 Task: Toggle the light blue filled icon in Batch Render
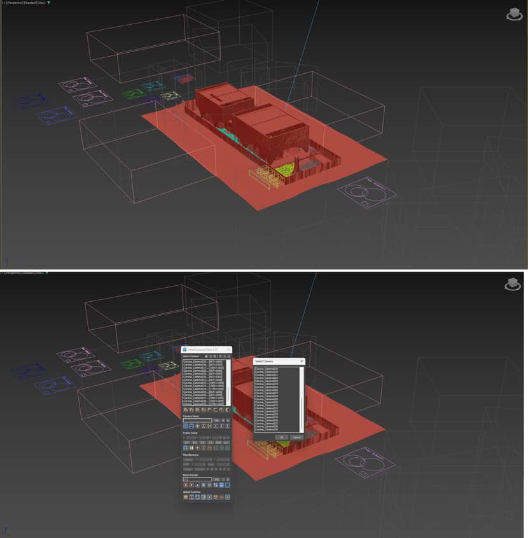click(221, 485)
